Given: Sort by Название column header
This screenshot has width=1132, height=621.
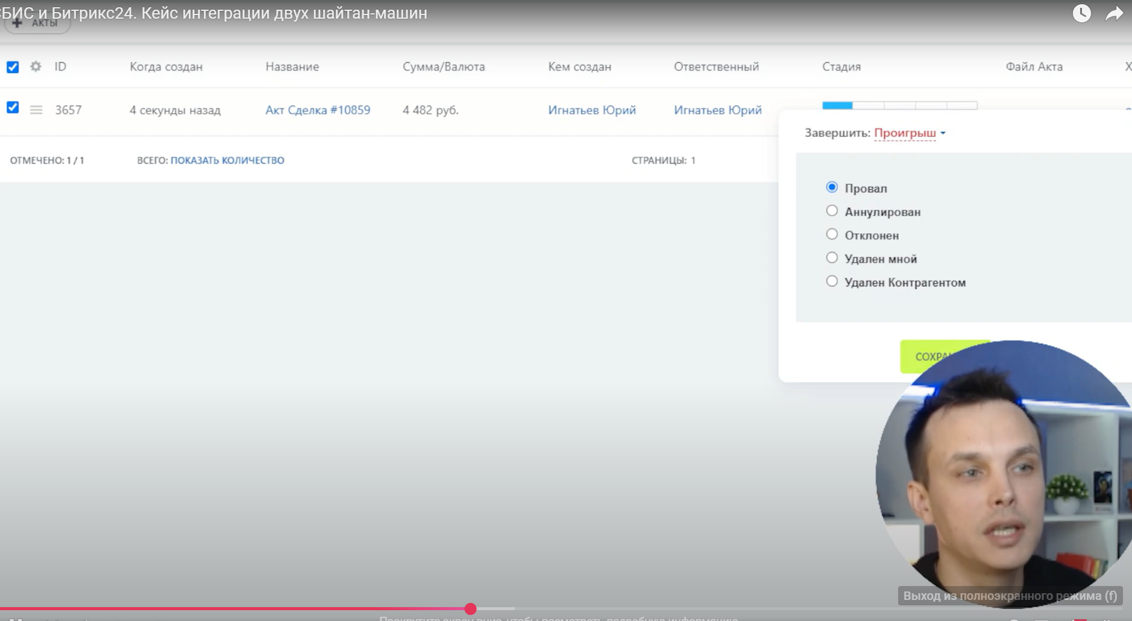Looking at the screenshot, I should click(x=292, y=67).
